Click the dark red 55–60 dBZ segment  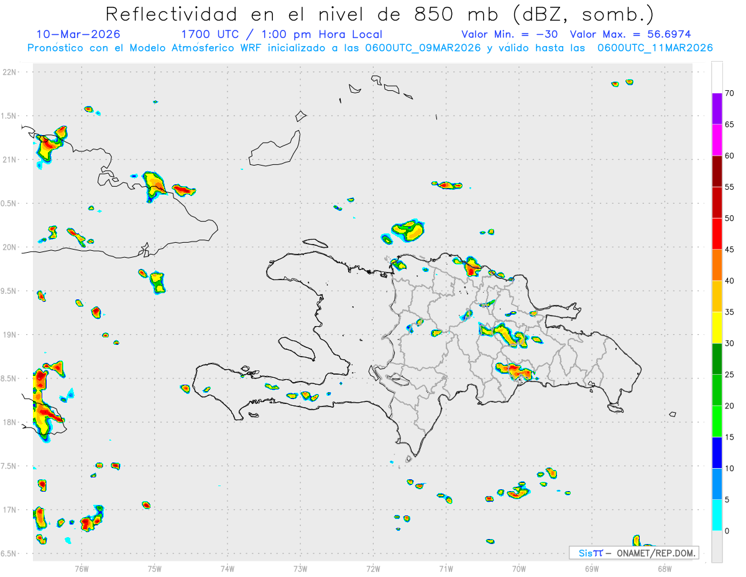tap(717, 171)
